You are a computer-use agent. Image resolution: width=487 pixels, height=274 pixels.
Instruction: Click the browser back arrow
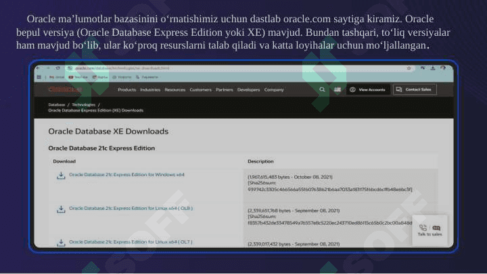(39, 68)
